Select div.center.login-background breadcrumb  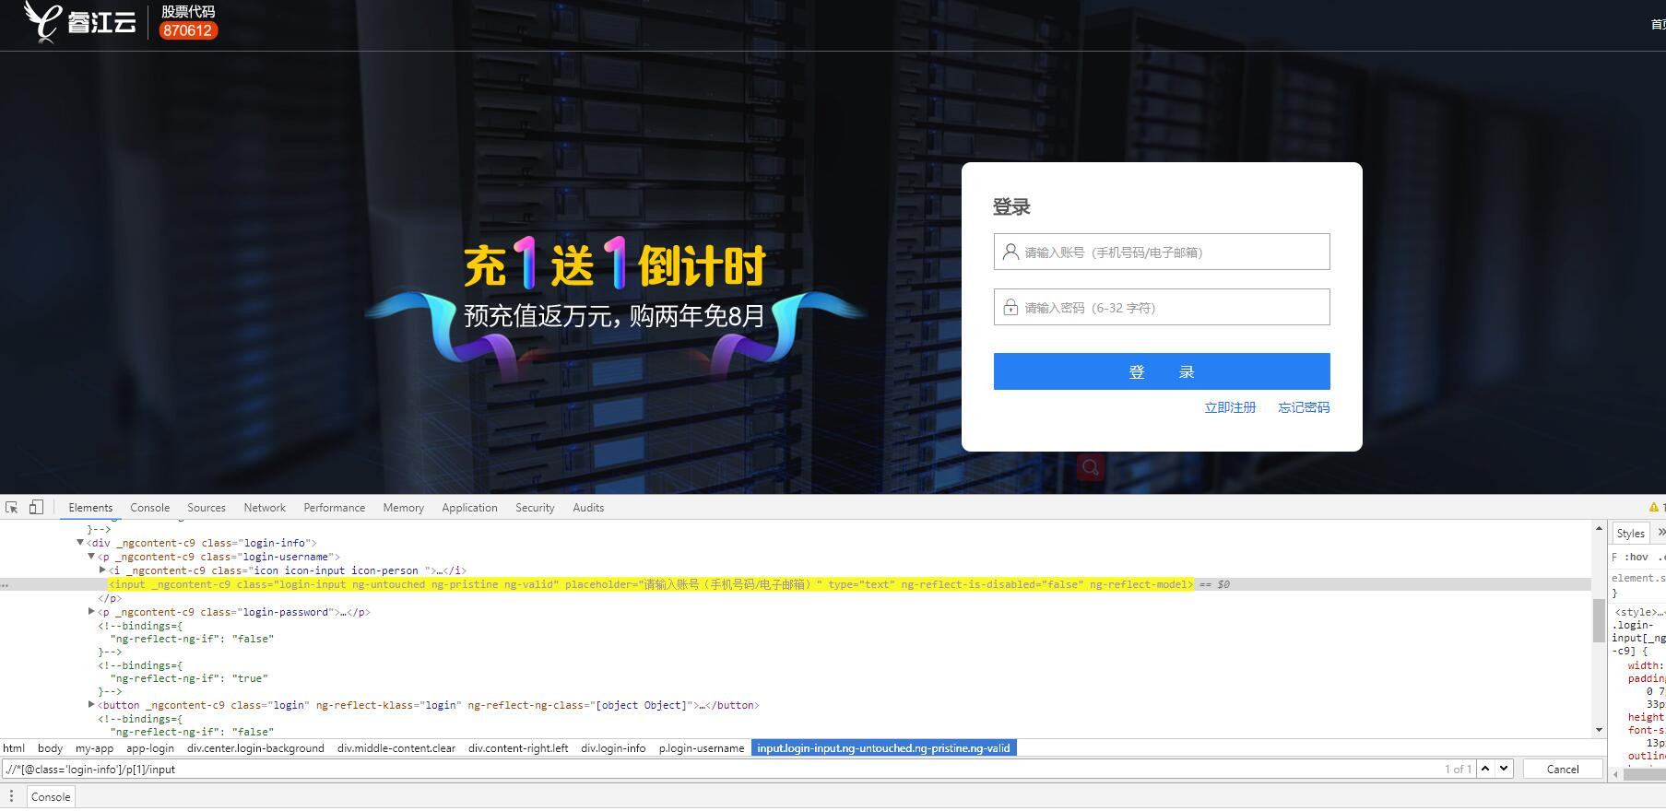[255, 748]
